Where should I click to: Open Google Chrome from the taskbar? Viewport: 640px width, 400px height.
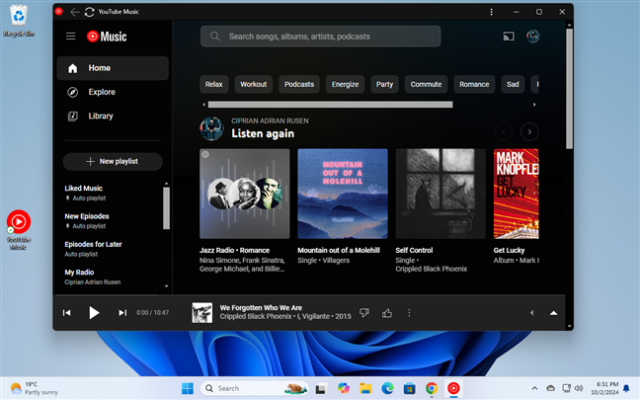[x=432, y=388]
